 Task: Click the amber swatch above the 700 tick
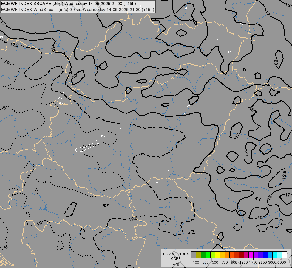[x=222, y=255]
